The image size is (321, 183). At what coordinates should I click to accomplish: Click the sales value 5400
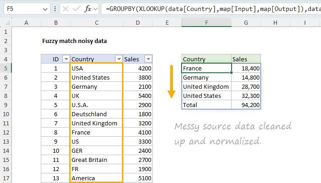(138, 96)
